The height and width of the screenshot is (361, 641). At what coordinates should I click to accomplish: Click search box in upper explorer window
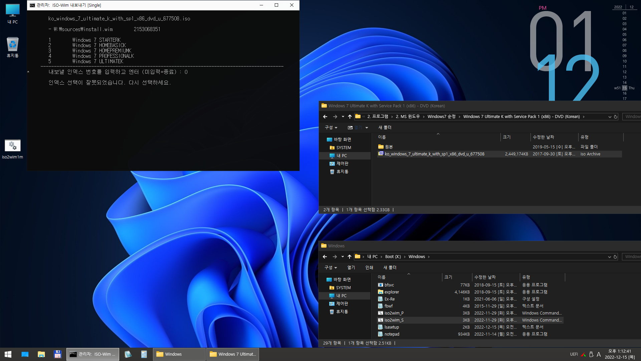coord(632,117)
